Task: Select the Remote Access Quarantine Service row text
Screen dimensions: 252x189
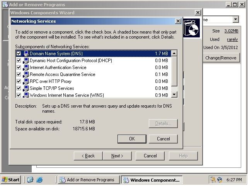Action: (x=63, y=74)
